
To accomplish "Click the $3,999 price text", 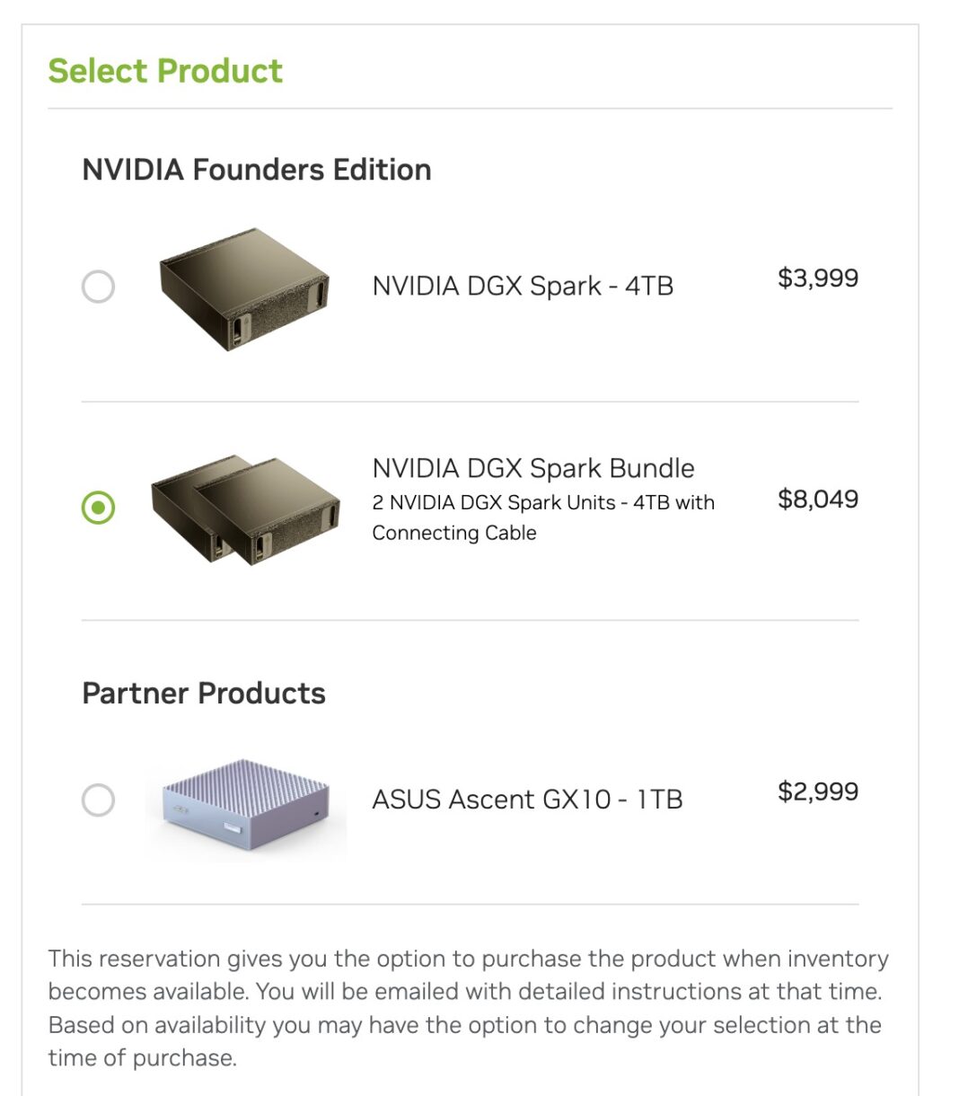I will tap(818, 278).
